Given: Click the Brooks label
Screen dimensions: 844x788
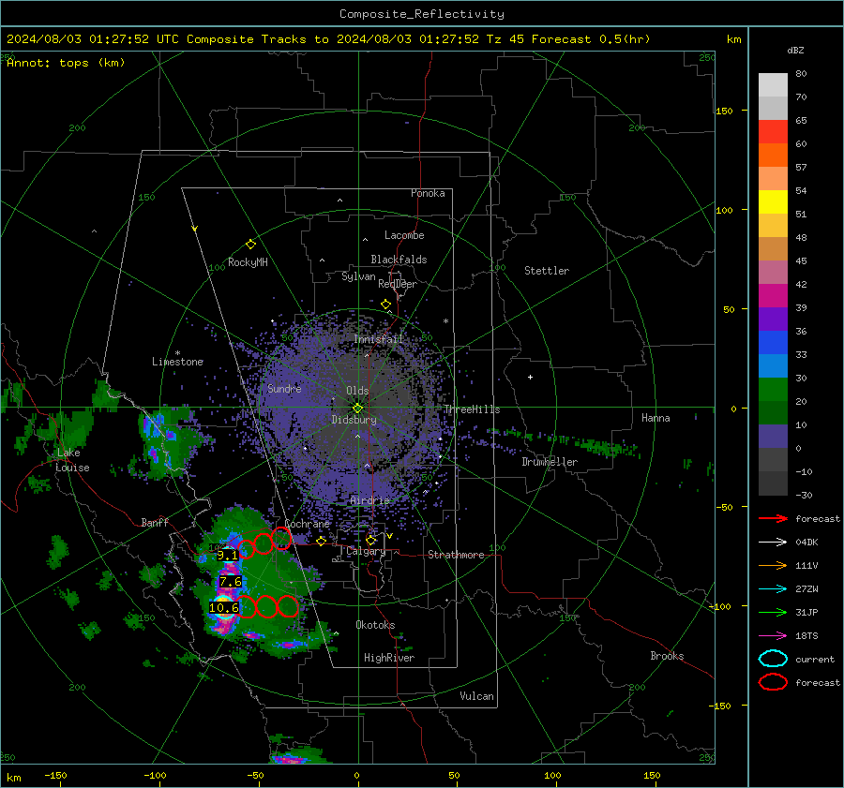Looking at the screenshot, I should point(667,656).
